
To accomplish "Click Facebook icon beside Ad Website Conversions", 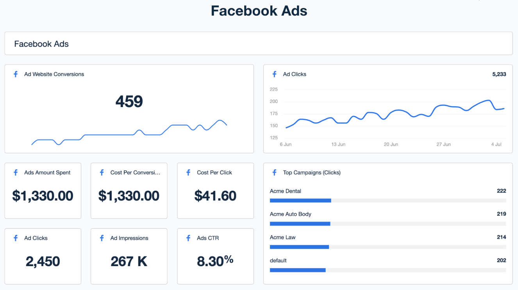I will (16, 74).
